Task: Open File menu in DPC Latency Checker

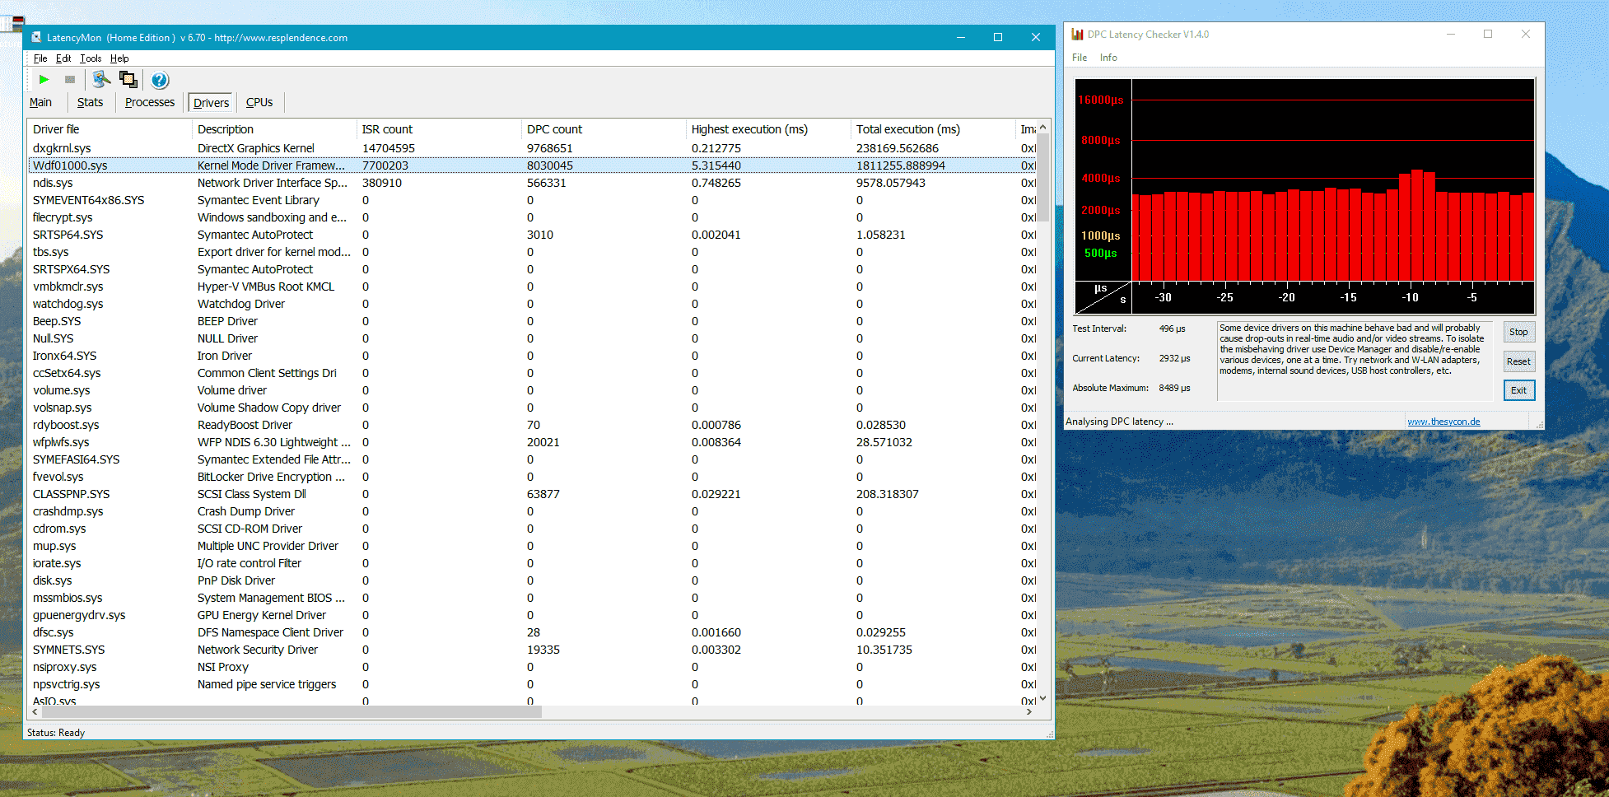Action: coord(1080,58)
